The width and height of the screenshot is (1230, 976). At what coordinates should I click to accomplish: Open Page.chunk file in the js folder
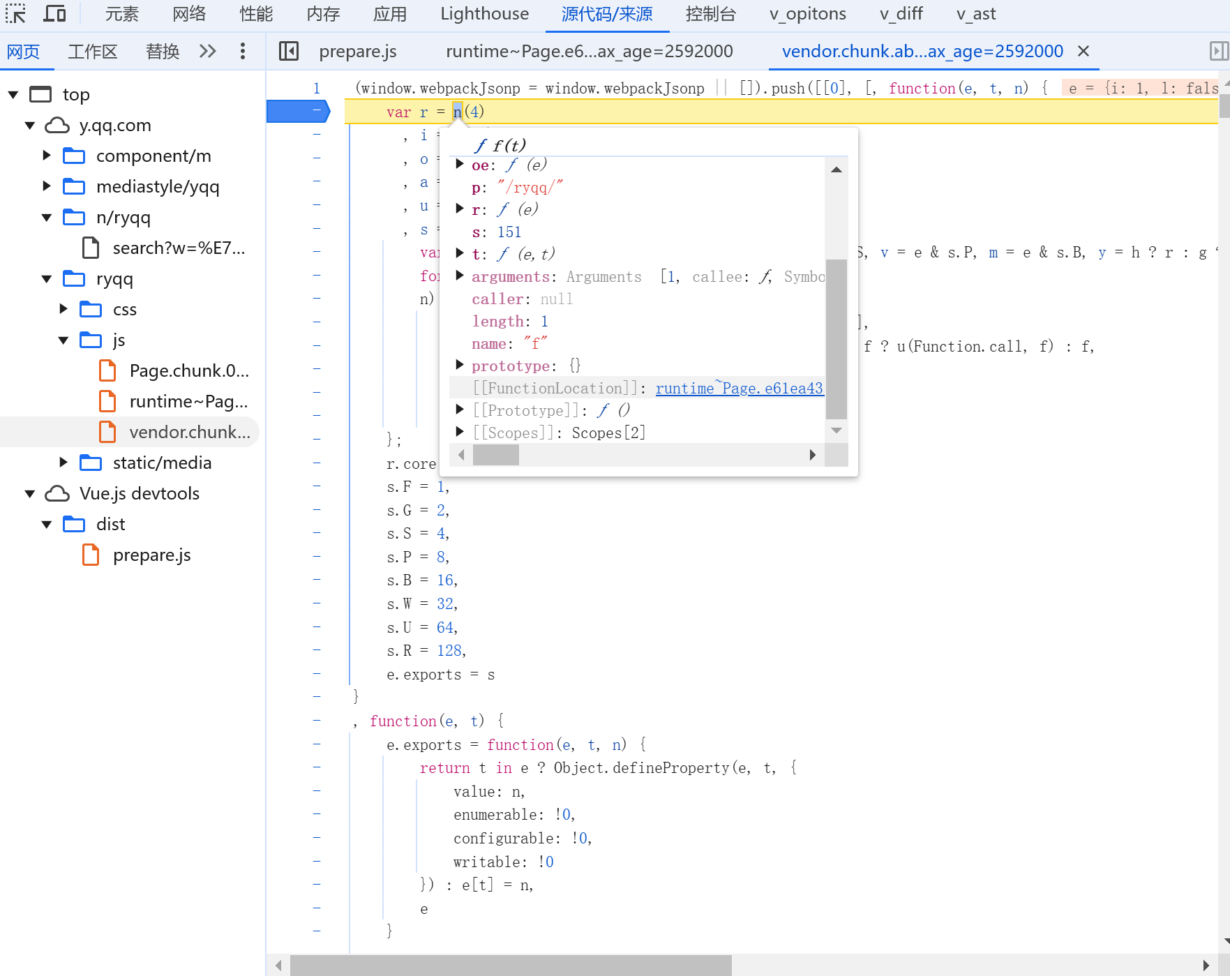pos(188,370)
